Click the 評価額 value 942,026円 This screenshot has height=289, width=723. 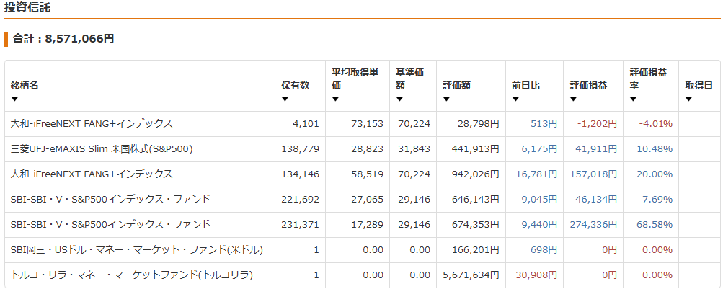(x=476, y=174)
